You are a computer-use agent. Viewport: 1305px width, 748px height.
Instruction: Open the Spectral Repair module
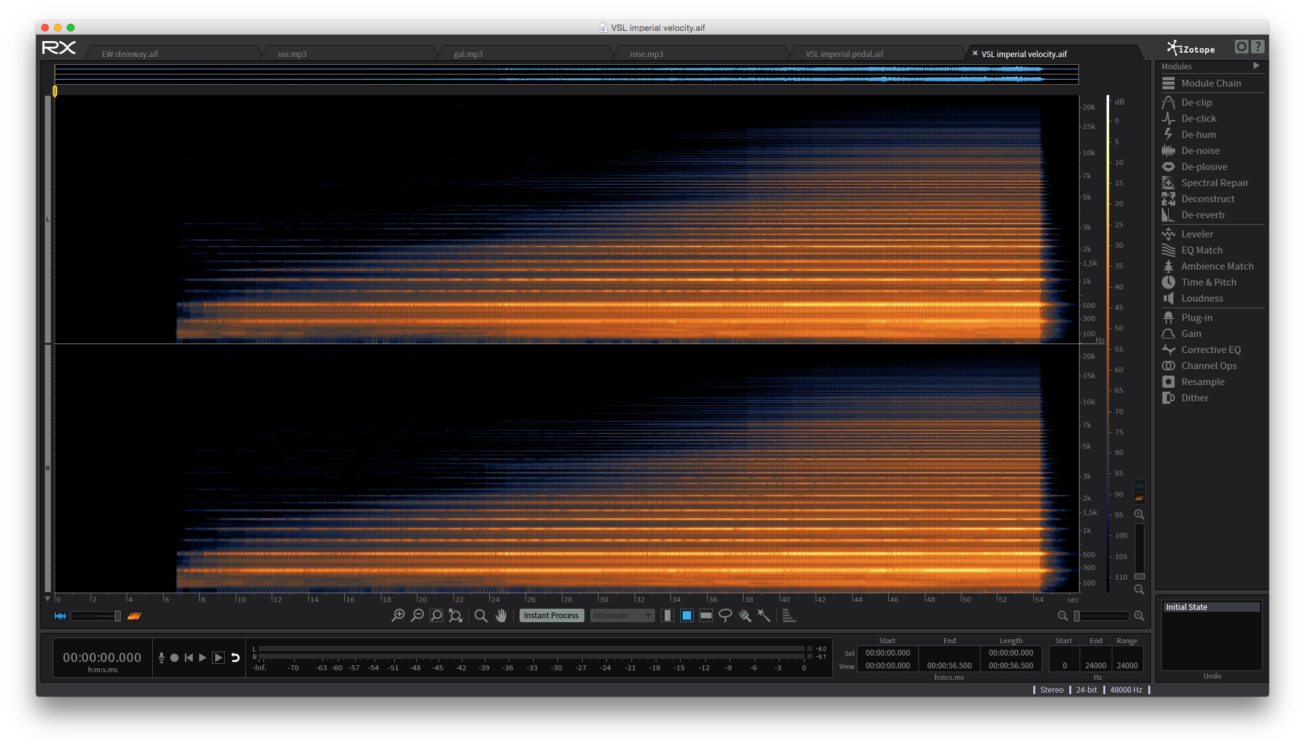click(x=1214, y=182)
